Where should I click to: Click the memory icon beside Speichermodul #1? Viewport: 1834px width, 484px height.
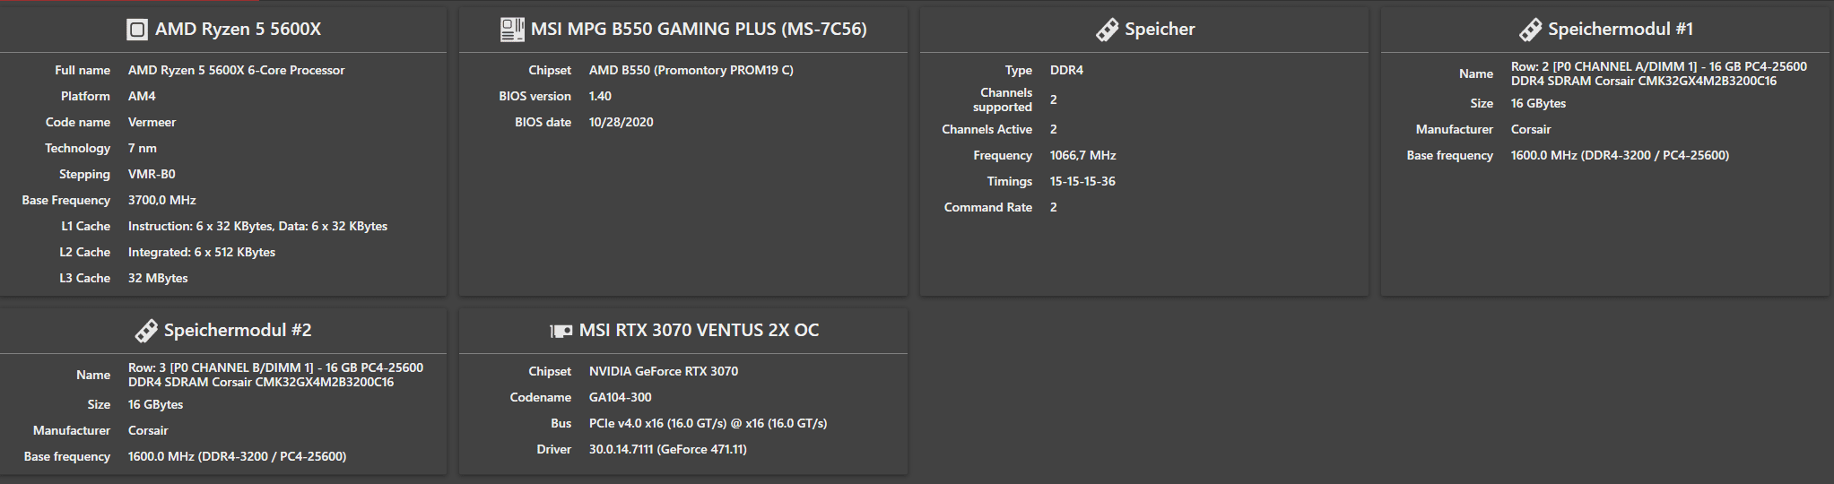(1531, 30)
